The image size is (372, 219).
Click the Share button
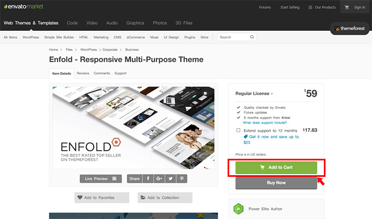pos(135,178)
